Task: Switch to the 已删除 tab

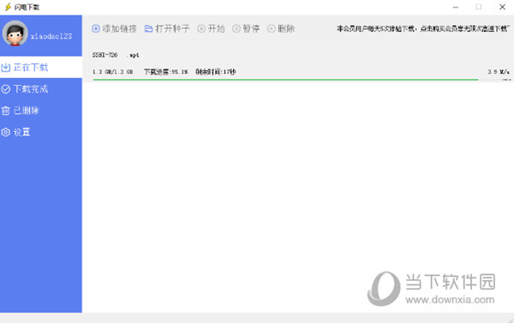Action: point(41,111)
